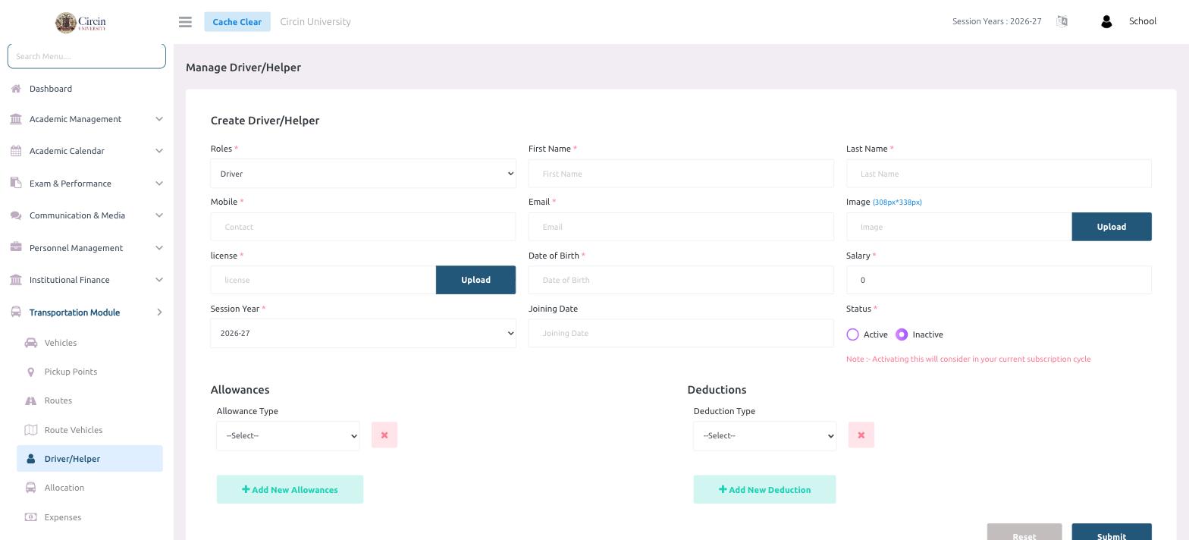Screen dimensions: 1189x540
Task: Click the Academic Management building icon
Action: click(16, 119)
